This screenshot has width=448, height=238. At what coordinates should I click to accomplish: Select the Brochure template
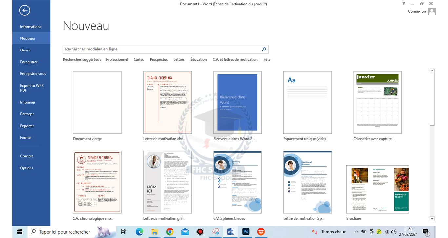coord(377,189)
